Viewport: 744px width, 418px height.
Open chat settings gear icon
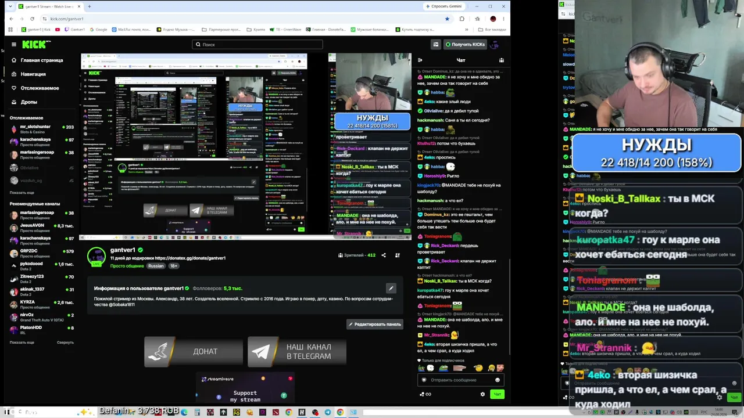coord(482,394)
